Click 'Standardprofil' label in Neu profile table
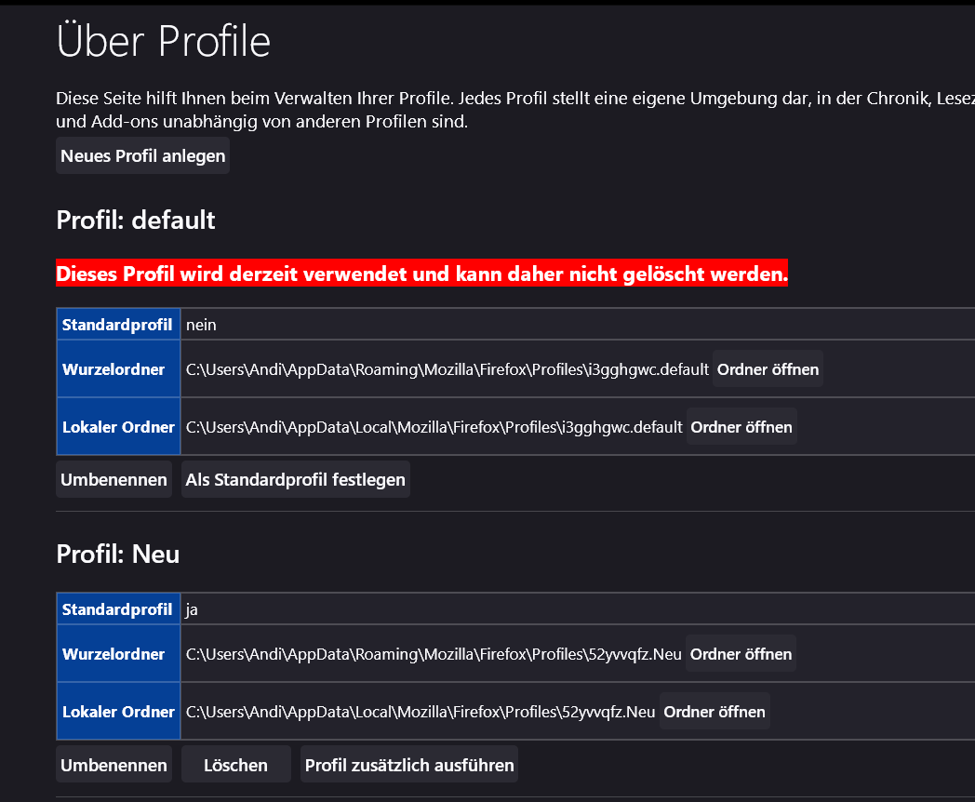 (117, 609)
